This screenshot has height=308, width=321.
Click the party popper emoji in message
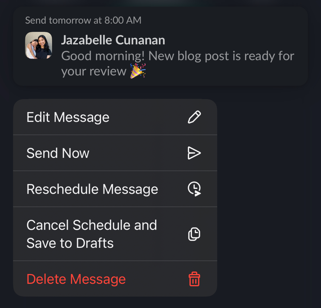(138, 71)
